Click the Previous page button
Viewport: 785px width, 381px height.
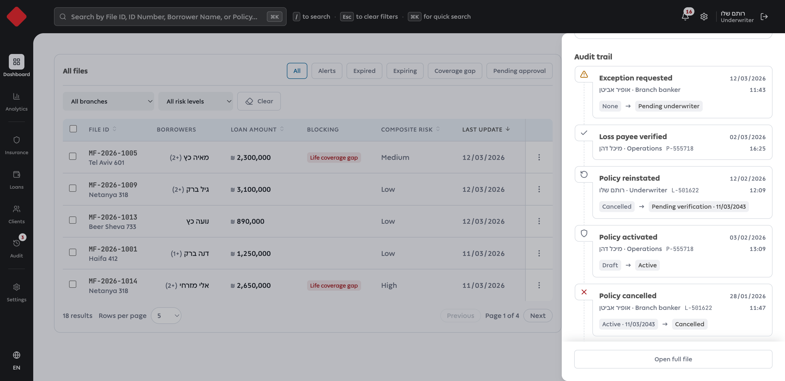[460, 316]
